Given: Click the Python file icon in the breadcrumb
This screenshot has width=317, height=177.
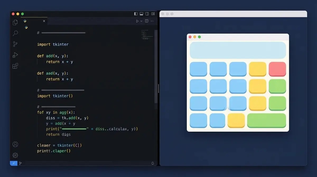Looking at the screenshot, I should [x=26, y=27].
